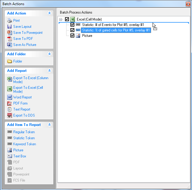Click the Keyword Token icon
192x190 pixels.
click(x=10, y=144)
